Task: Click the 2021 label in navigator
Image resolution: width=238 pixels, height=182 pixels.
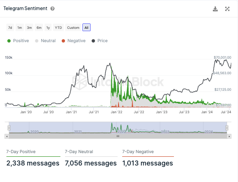Action: pos(78,132)
